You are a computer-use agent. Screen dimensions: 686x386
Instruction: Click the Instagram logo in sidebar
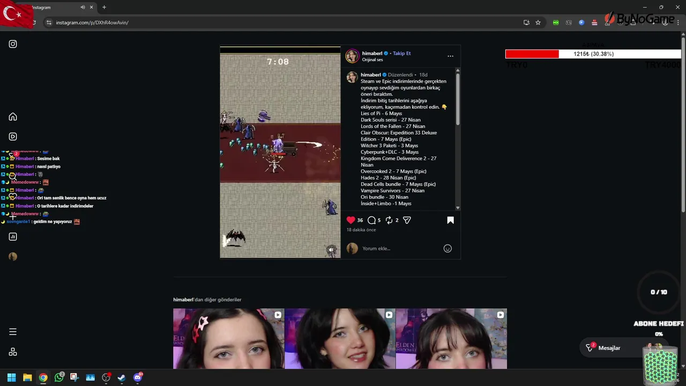coord(13,44)
